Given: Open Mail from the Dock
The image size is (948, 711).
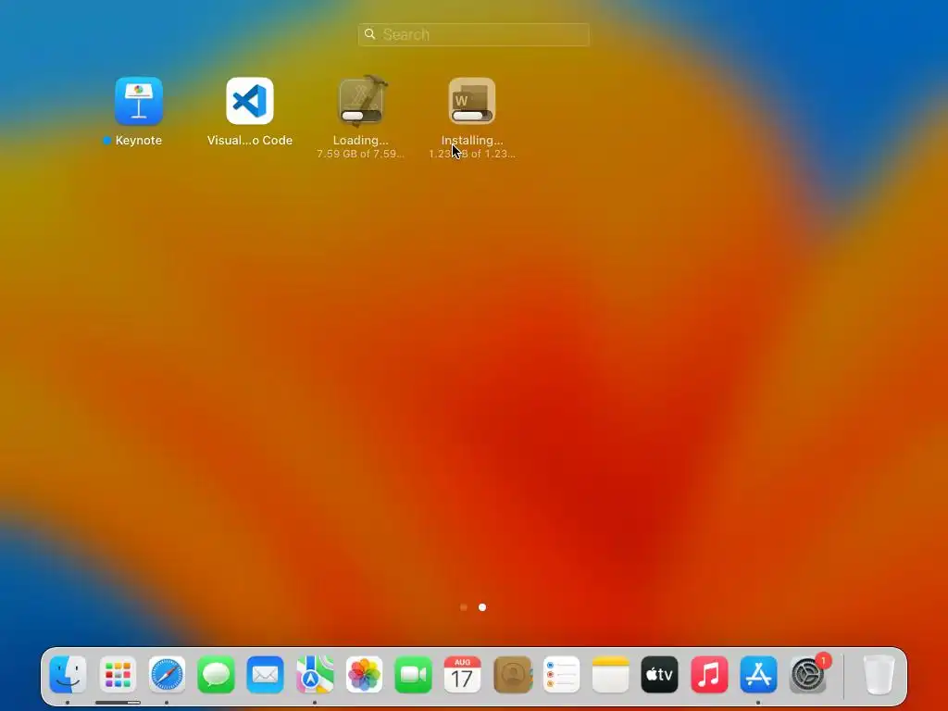Looking at the screenshot, I should pos(266,674).
